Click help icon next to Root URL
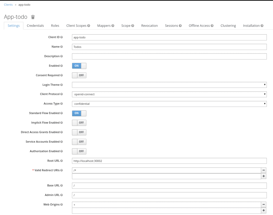This screenshot has width=273, height=215. point(61,161)
